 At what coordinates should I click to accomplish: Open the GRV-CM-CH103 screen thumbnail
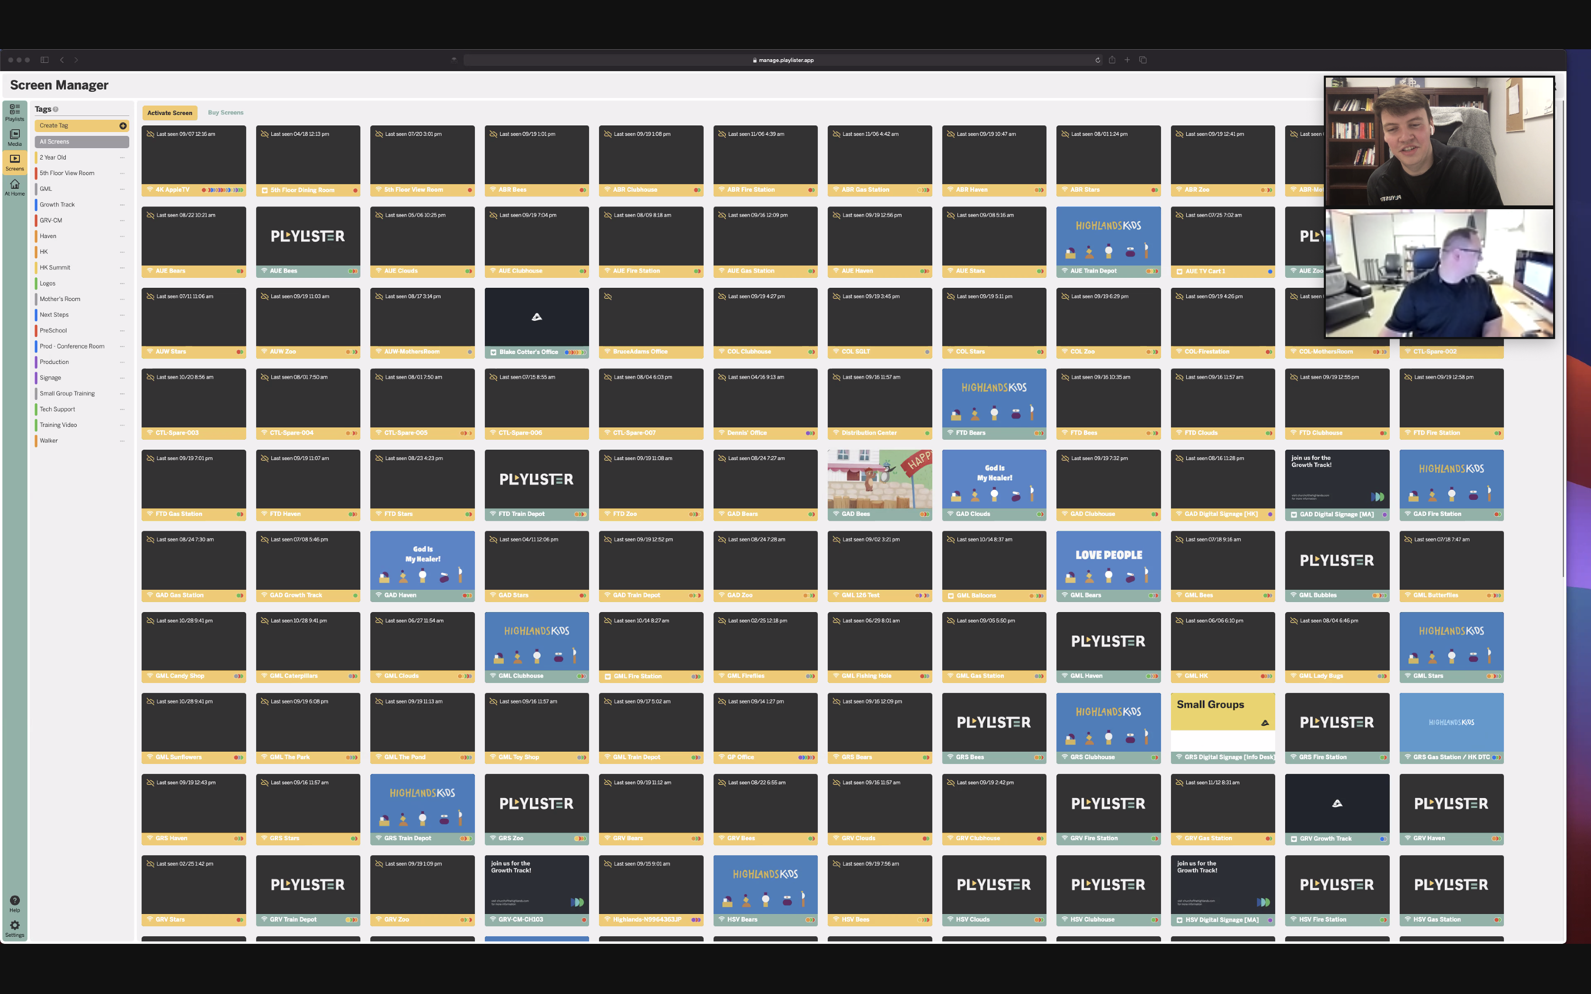(x=536, y=884)
